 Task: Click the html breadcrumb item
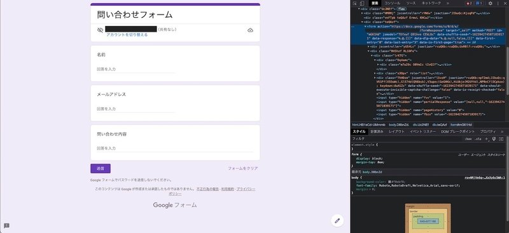coord(369,125)
